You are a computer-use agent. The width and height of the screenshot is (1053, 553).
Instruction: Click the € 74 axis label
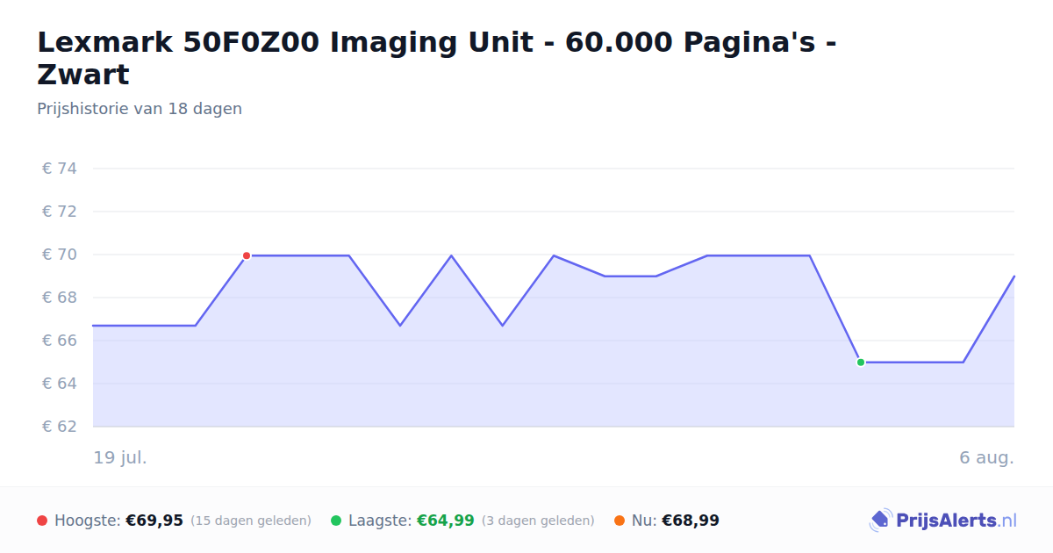[x=60, y=169]
